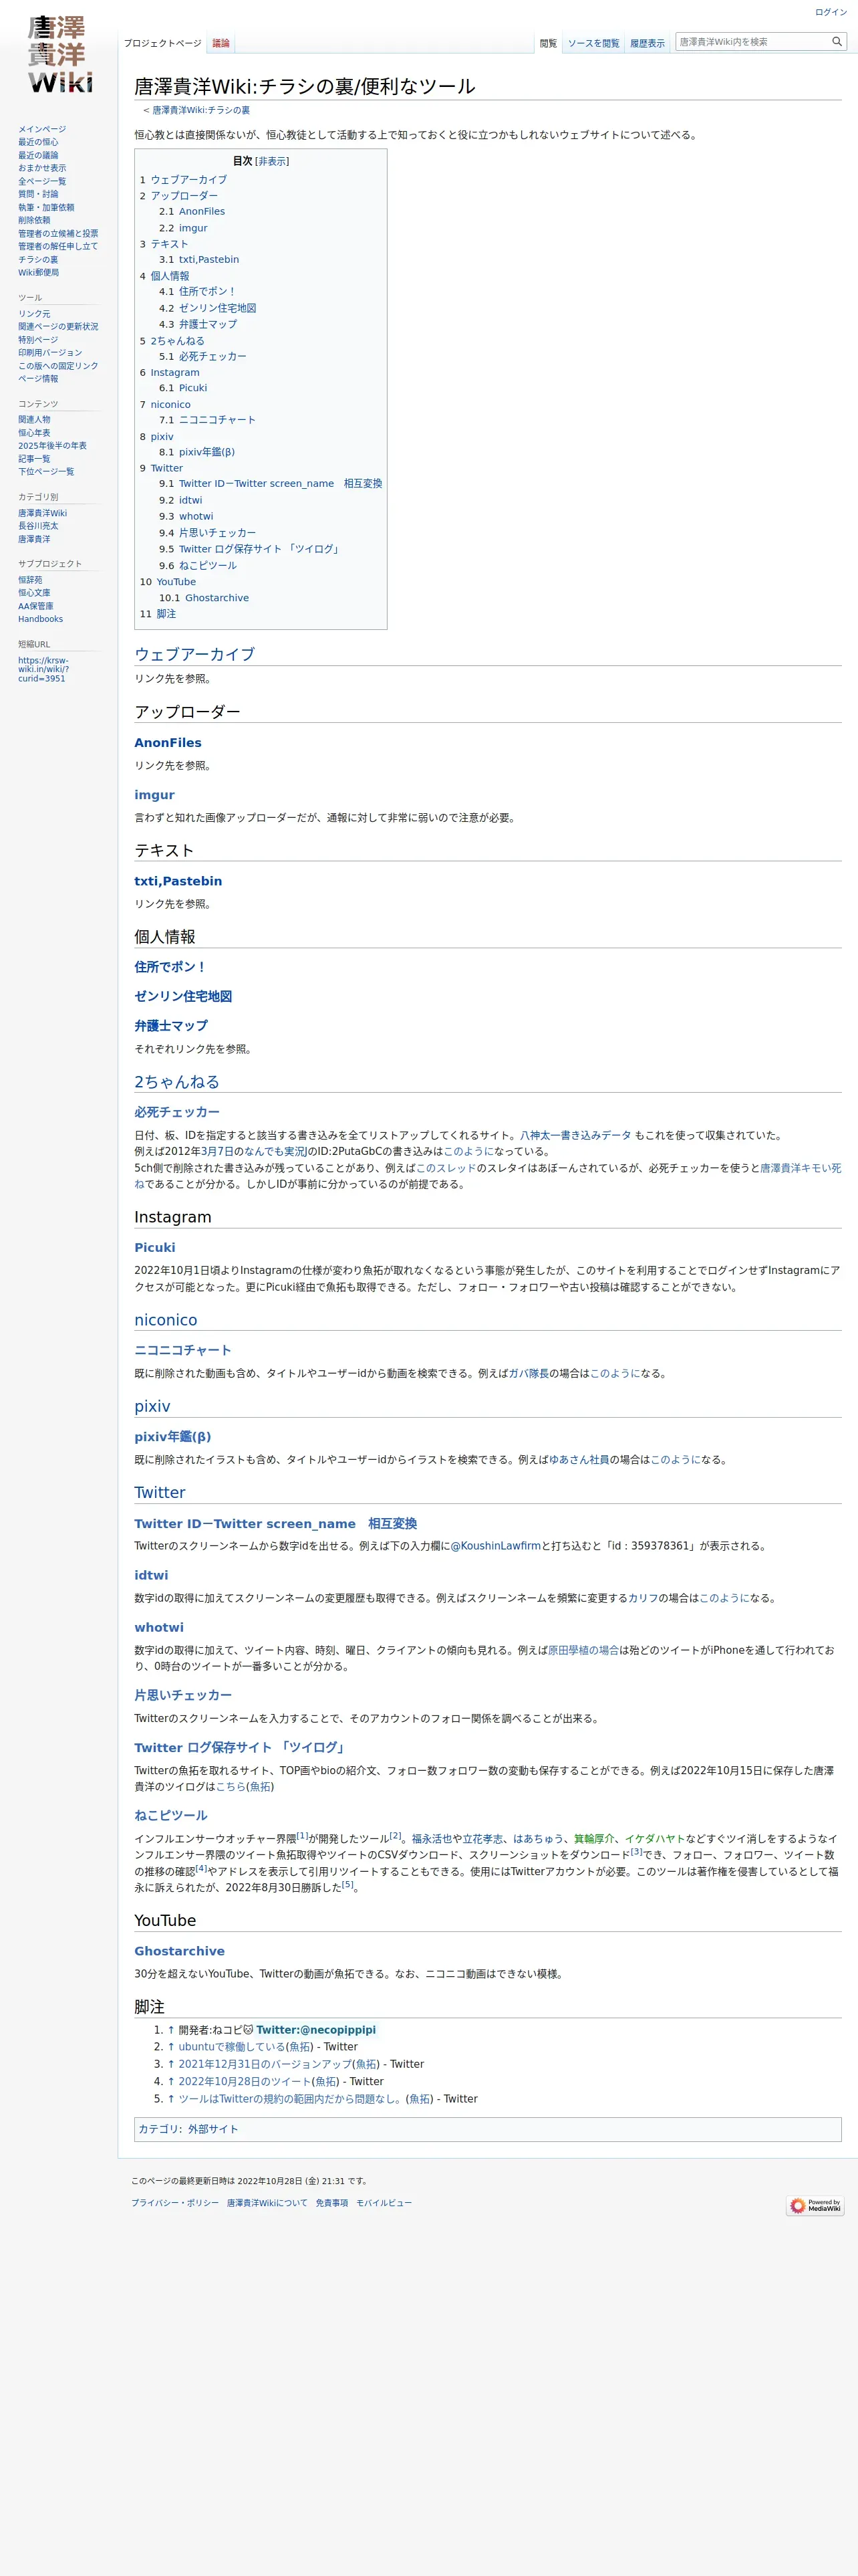Open the whotwi heading link
Screen dimensions: 858x2576
pos(159,1628)
